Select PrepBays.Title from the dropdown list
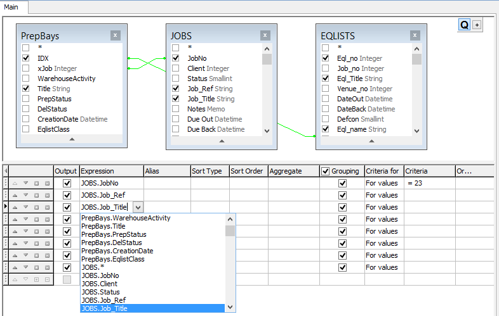 [103, 226]
